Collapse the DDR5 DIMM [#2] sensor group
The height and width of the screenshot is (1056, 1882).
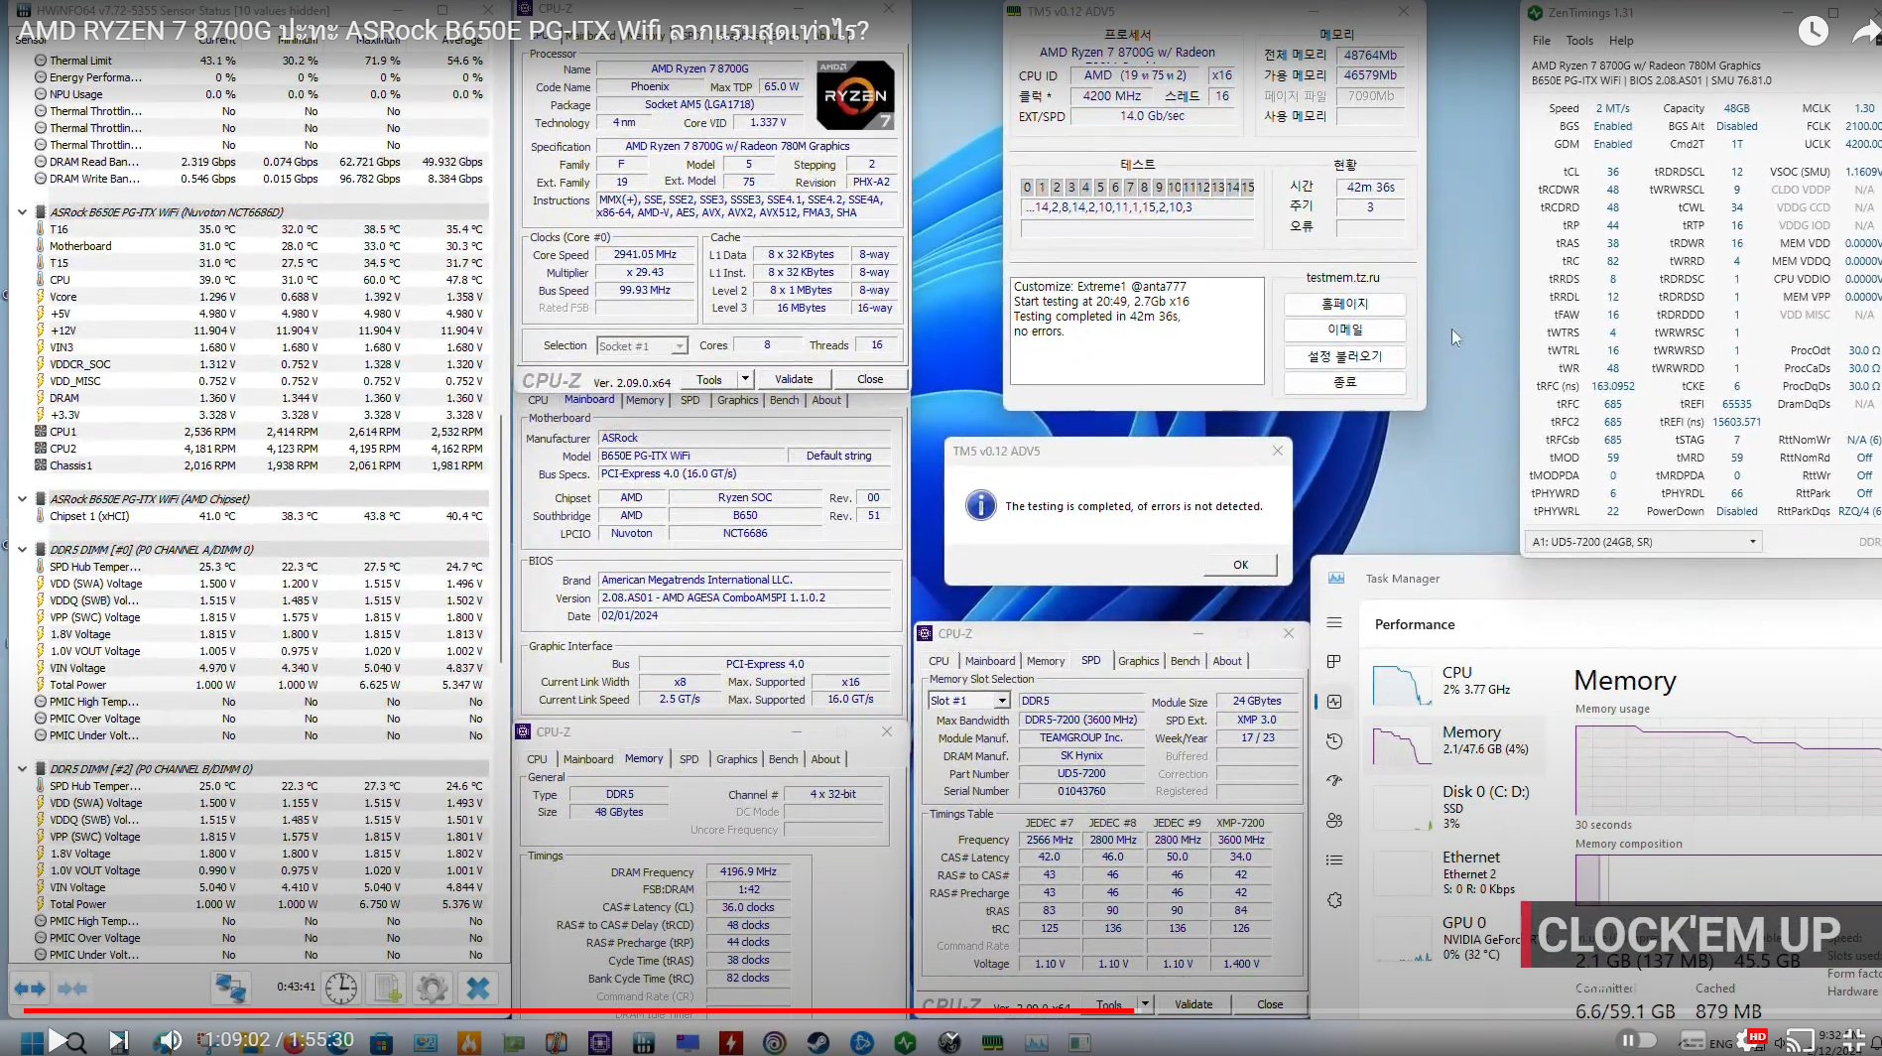coord(22,769)
